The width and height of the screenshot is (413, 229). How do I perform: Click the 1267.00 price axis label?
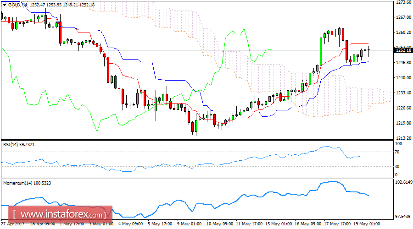pyautogui.click(x=403, y=17)
